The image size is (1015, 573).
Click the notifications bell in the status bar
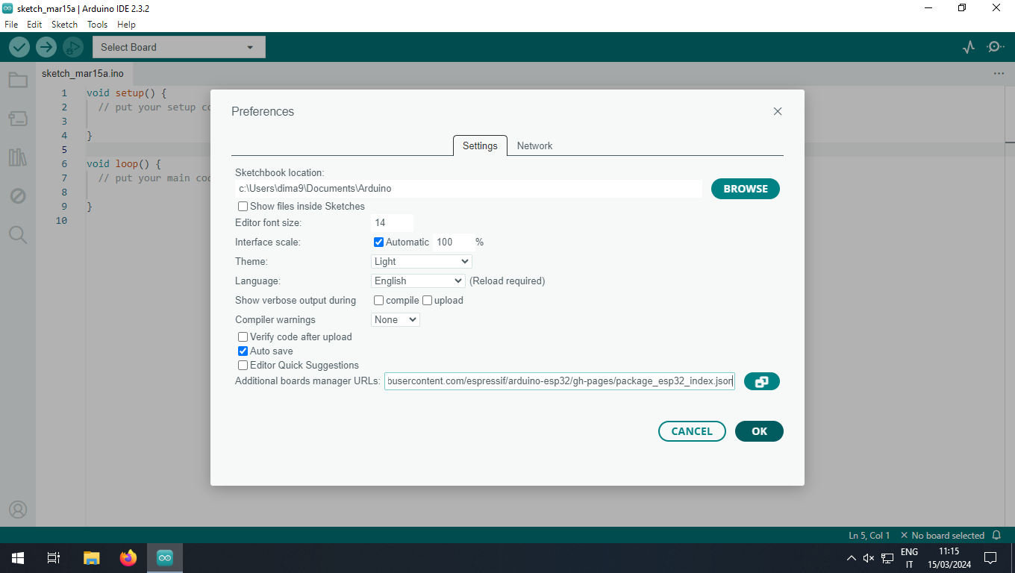(997, 536)
